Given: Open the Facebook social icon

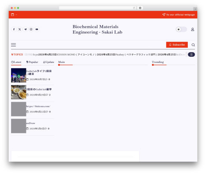Looking at the screenshot, I should (14, 29).
